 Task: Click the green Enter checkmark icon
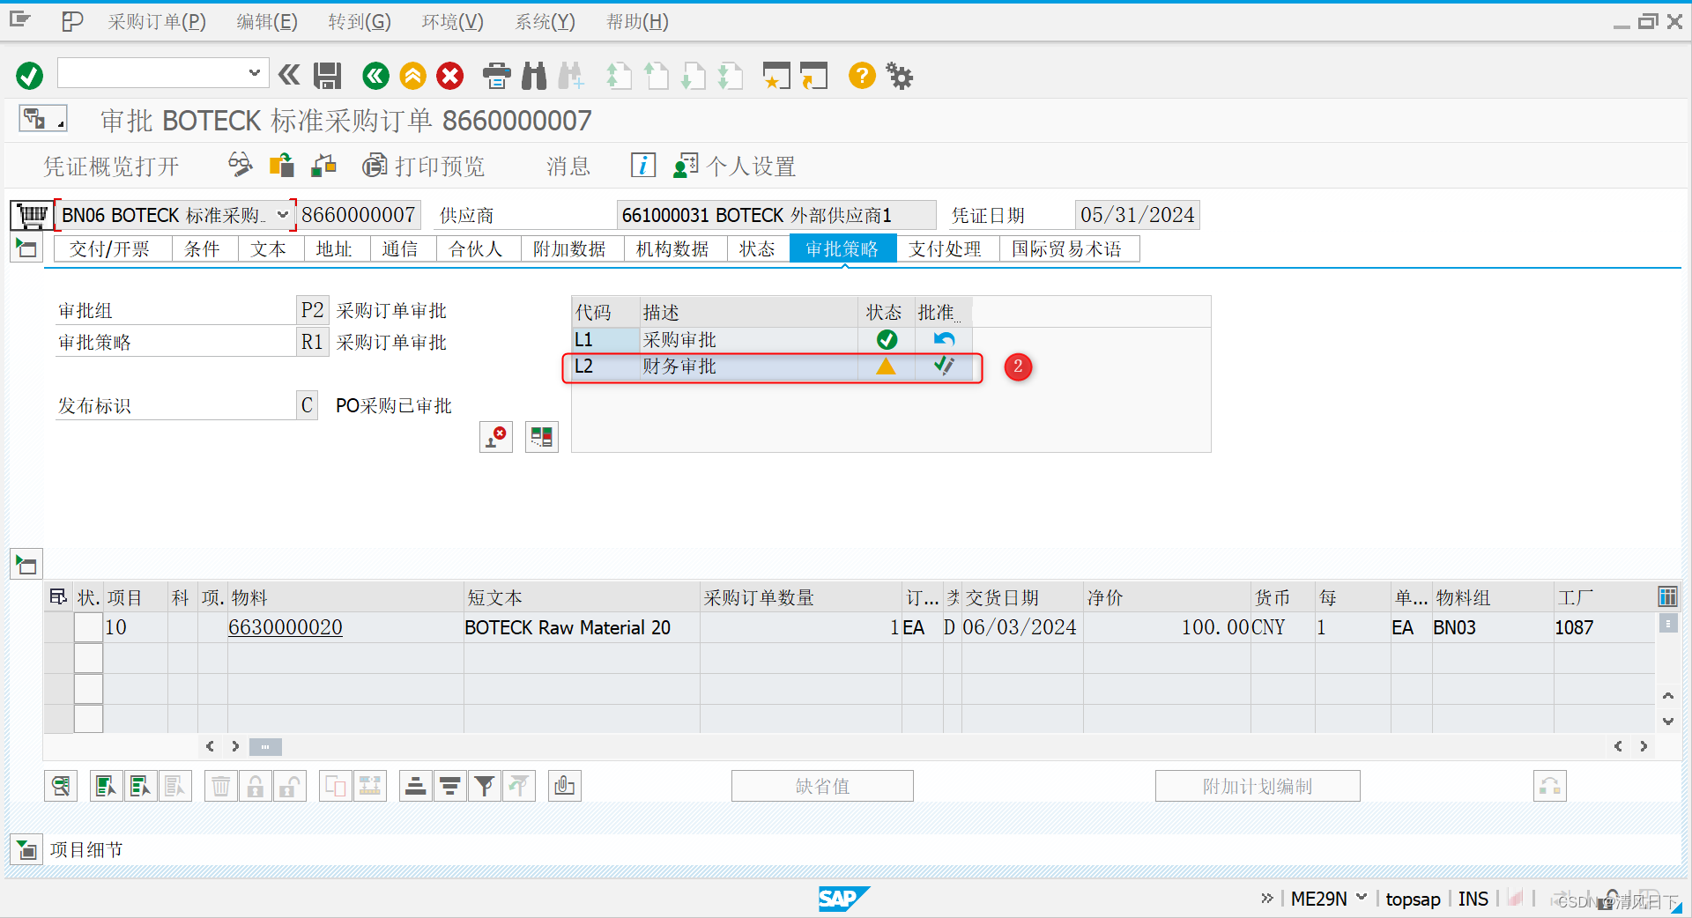click(x=29, y=76)
